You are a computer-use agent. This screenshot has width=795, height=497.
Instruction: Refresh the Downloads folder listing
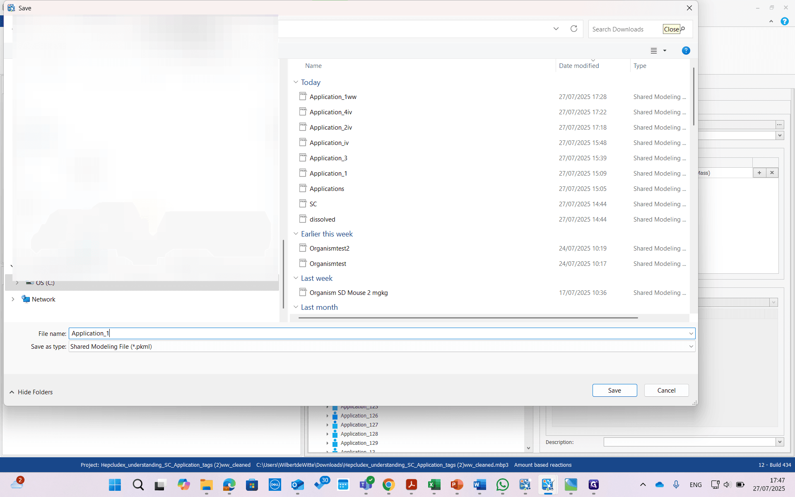(x=573, y=29)
